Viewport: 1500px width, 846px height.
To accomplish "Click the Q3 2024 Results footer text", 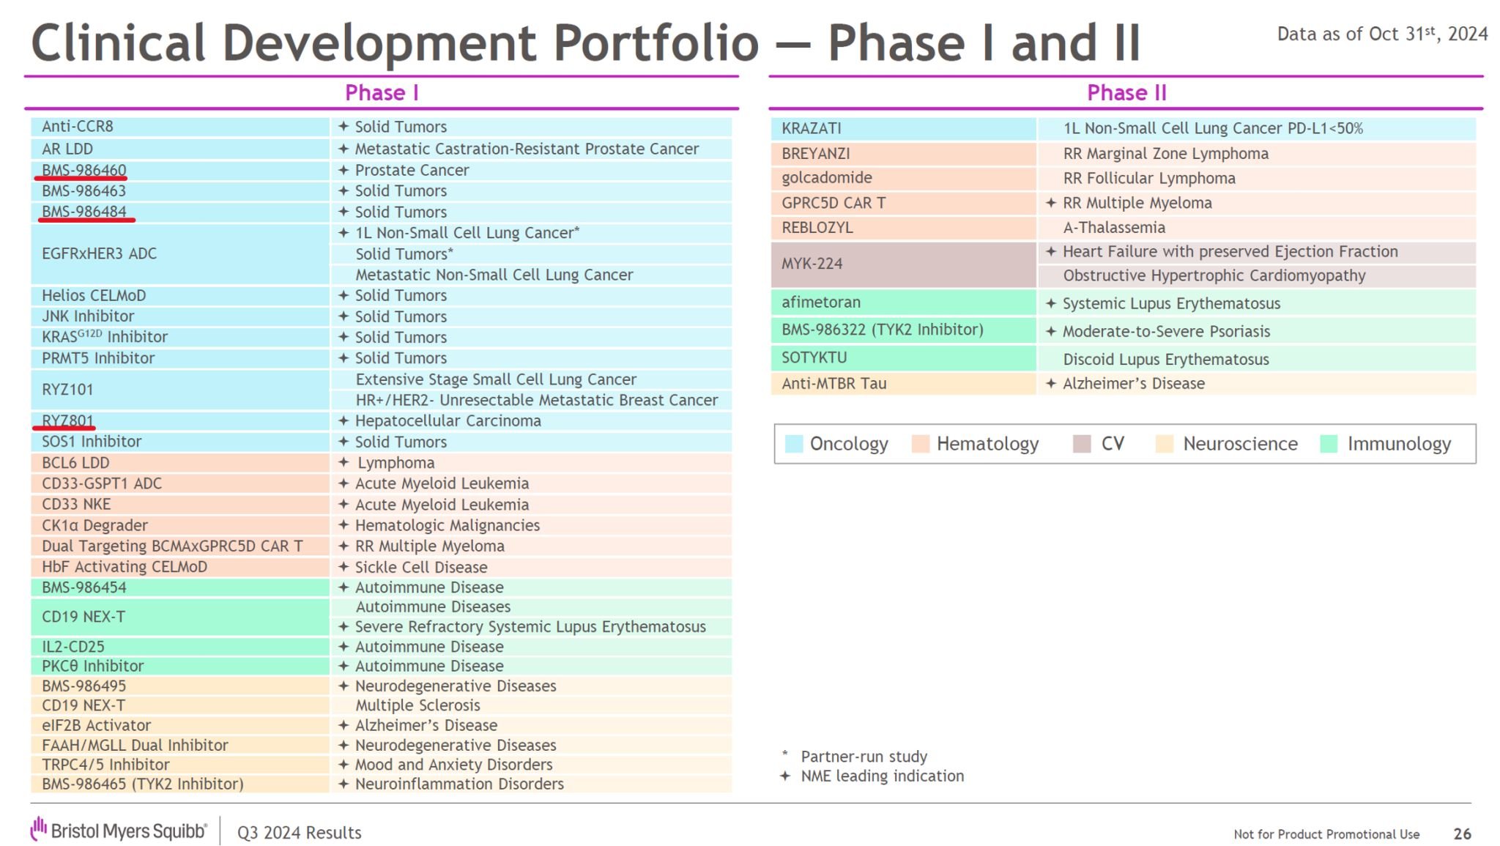I will [299, 833].
